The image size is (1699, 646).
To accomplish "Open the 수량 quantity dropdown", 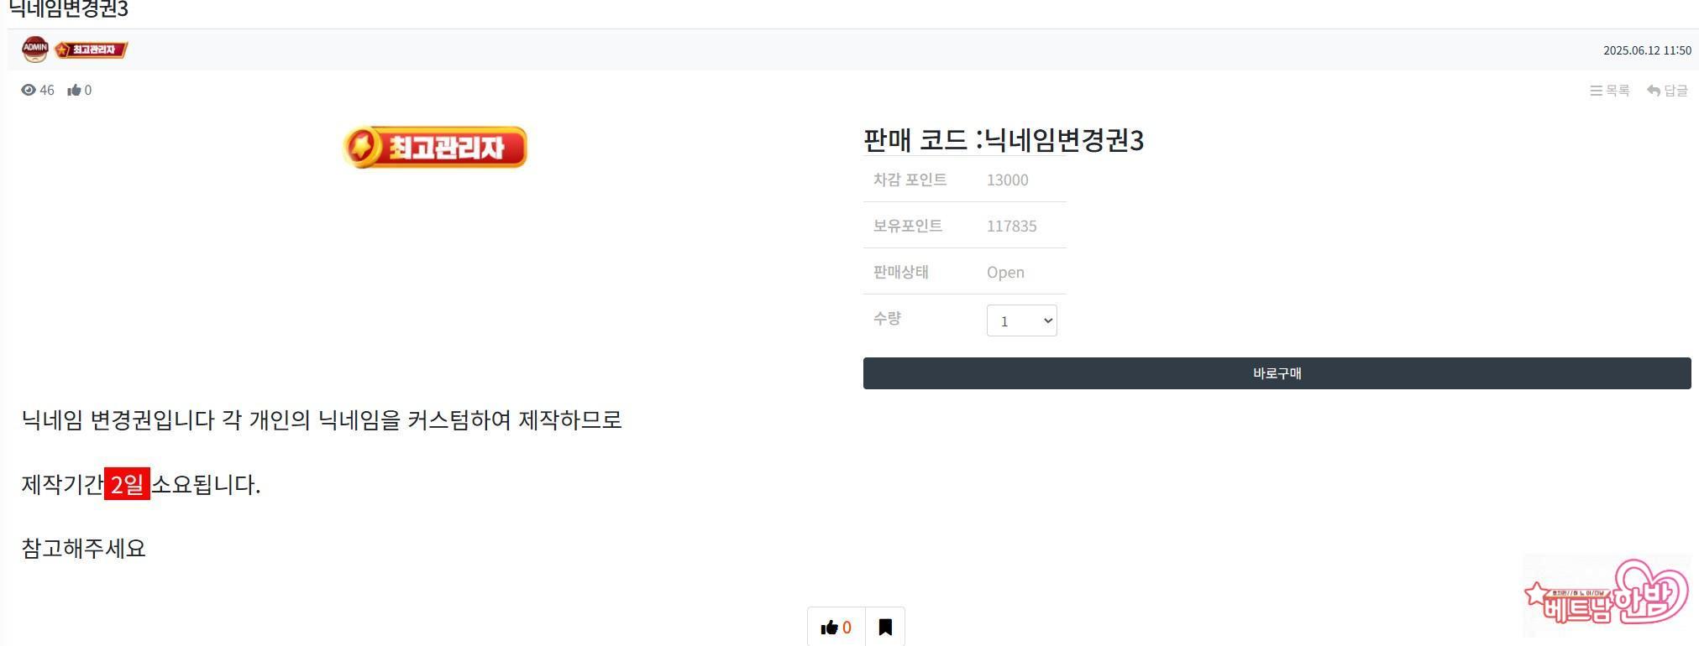I will coord(1021,320).
